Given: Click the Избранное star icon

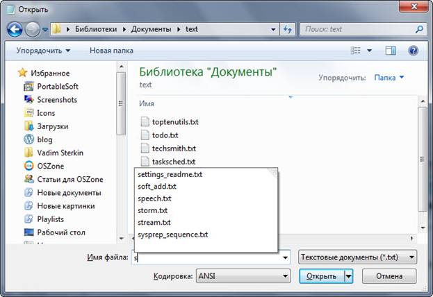Looking at the screenshot, I should pos(22,73).
